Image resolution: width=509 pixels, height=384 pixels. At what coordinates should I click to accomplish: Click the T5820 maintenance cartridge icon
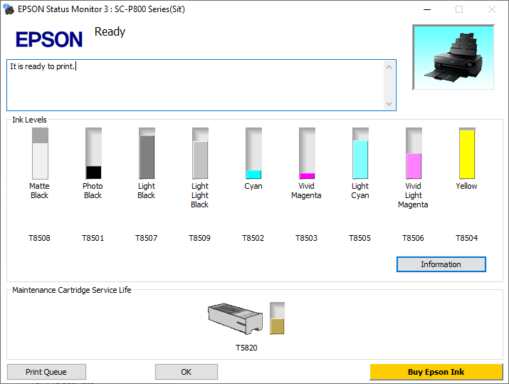point(235,318)
